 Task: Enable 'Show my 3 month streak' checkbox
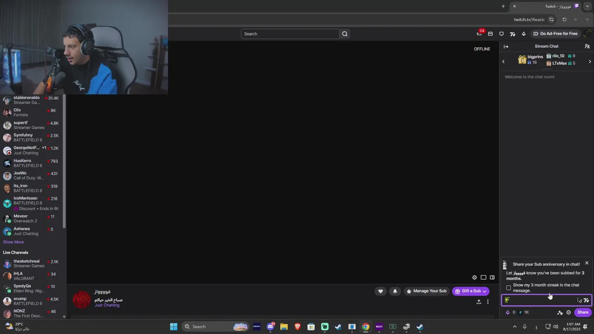(509, 288)
